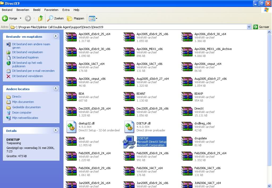The image size is (272, 188).
Task: Open the address bar dropdown
Action: click(249, 27)
